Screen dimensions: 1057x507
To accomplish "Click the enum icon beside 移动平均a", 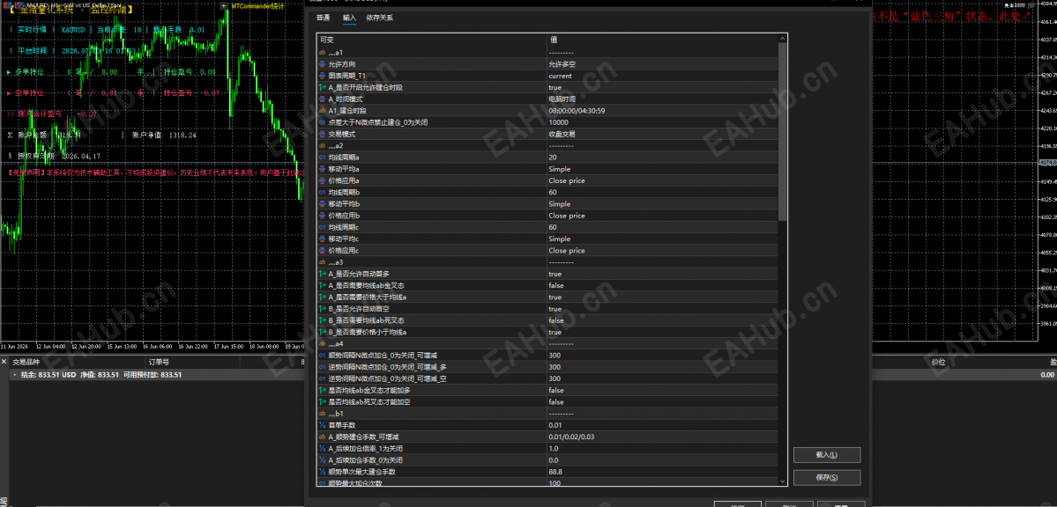I will (323, 169).
